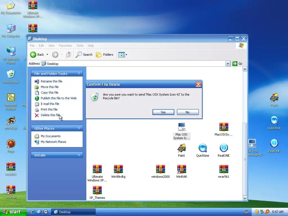Expand the Details panel
The width and height of the screenshot is (288, 216).
(79, 155)
